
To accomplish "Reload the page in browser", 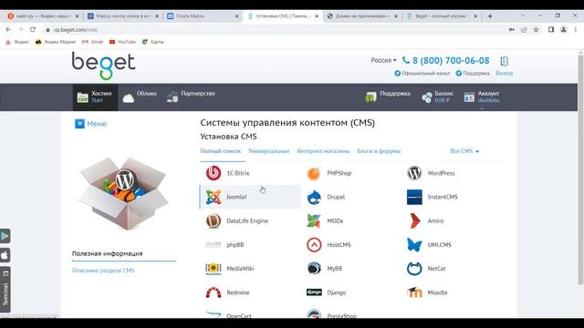I will pyautogui.click(x=33, y=30).
